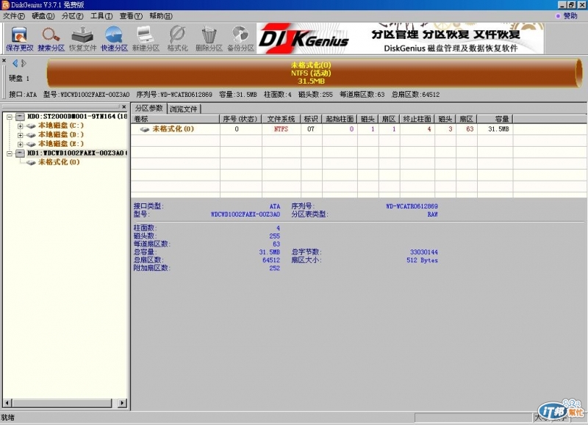
Task: Select the HD0:ST2000DM001-9YN164 tree label
Action: click(x=77, y=117)
